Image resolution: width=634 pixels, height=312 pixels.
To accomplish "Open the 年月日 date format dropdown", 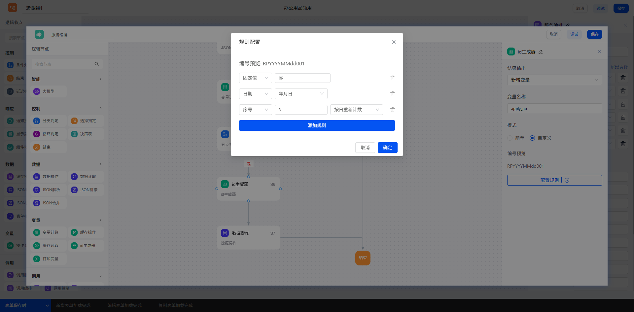I will (x=301, y=94).
